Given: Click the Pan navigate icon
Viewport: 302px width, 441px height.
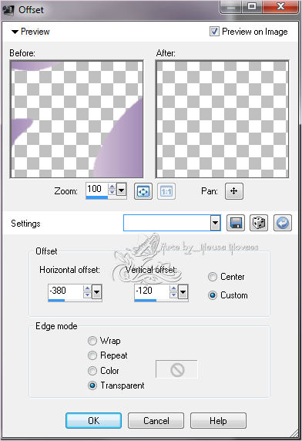Looking at the screenshot, I should 234,191.
